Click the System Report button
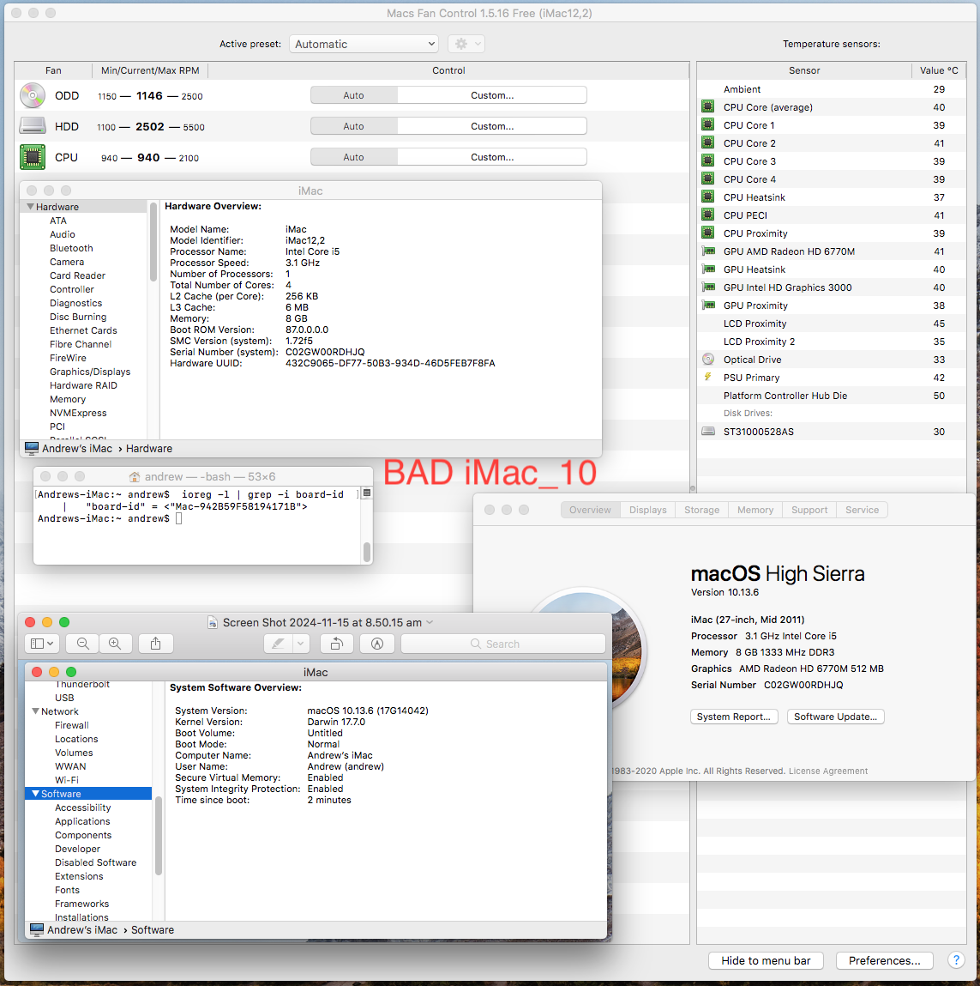The image size is (980, 986). [x=734, y=717]
